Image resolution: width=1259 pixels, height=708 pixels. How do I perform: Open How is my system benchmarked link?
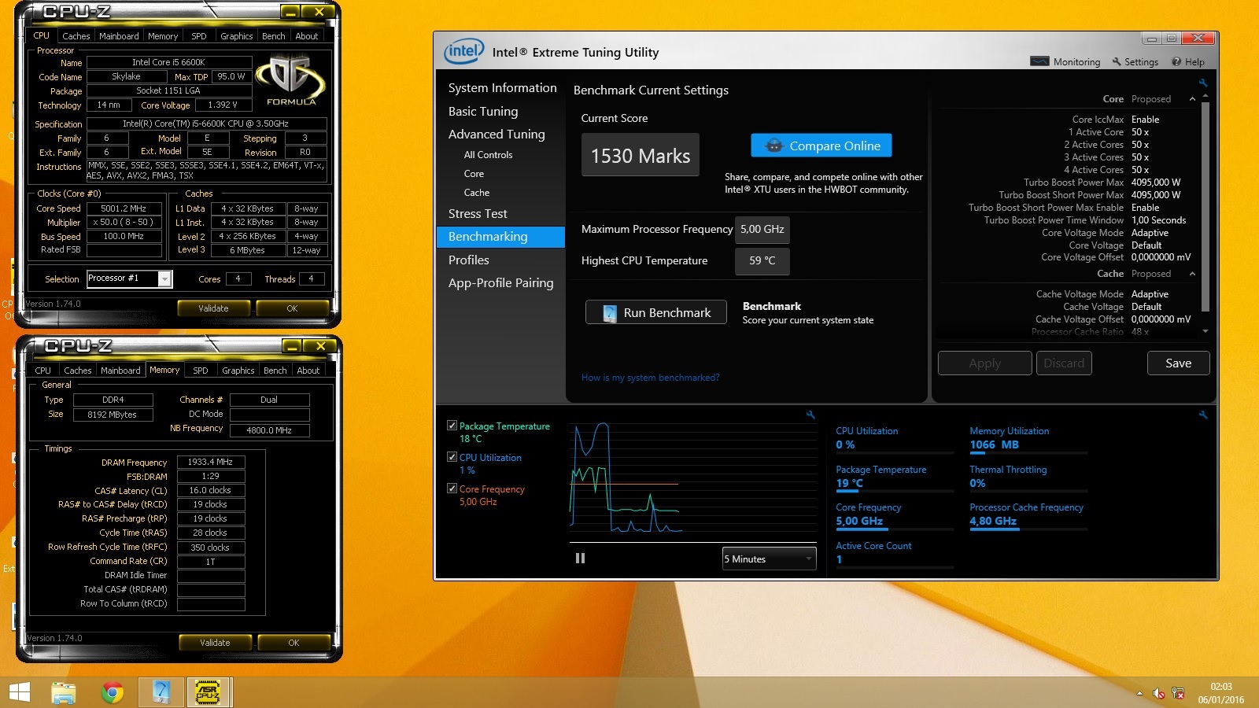(650, 378)
